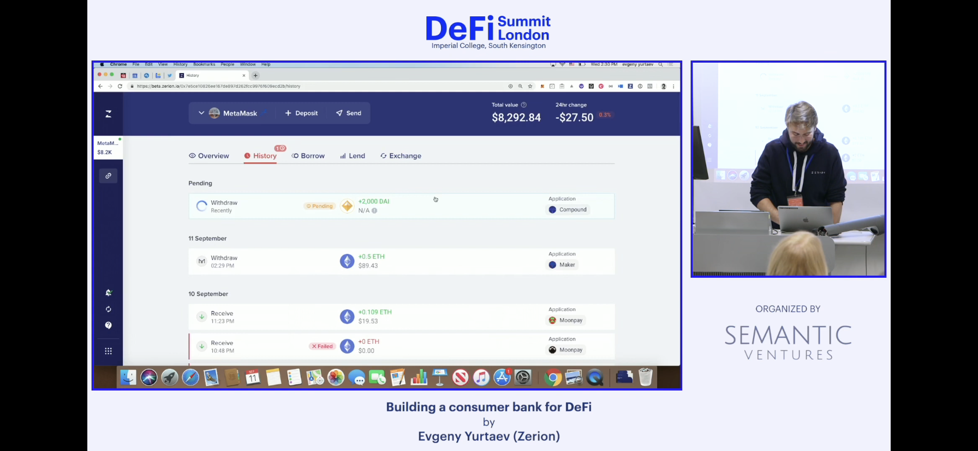This screenshot has height=451, width=978.
Task: Open Chrome profile avatar icon
Action: pos(664,86)
